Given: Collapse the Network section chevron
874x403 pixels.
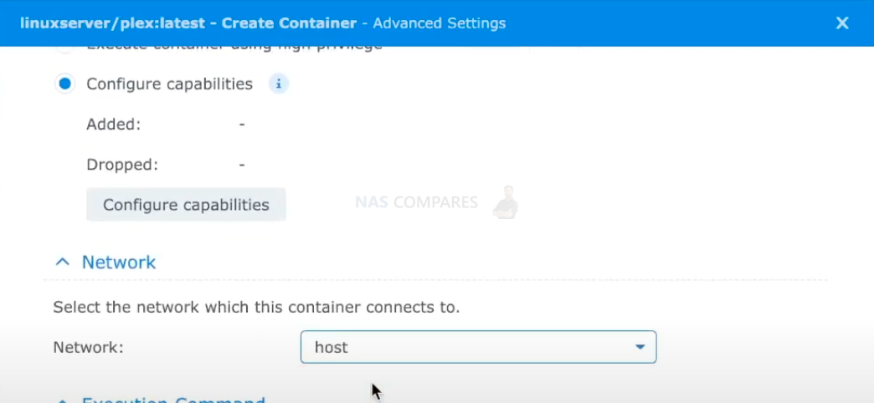Looking at the screenshot, I should [63, 263].
